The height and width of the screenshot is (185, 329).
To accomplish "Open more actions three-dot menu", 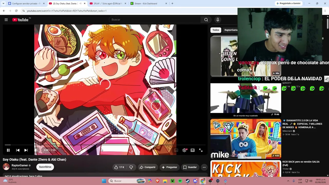I will click(x=204, y=167).
